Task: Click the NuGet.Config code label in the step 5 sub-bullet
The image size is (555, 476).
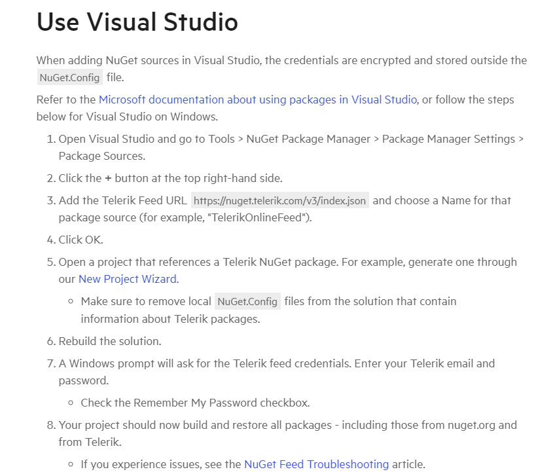Action: 248,302
